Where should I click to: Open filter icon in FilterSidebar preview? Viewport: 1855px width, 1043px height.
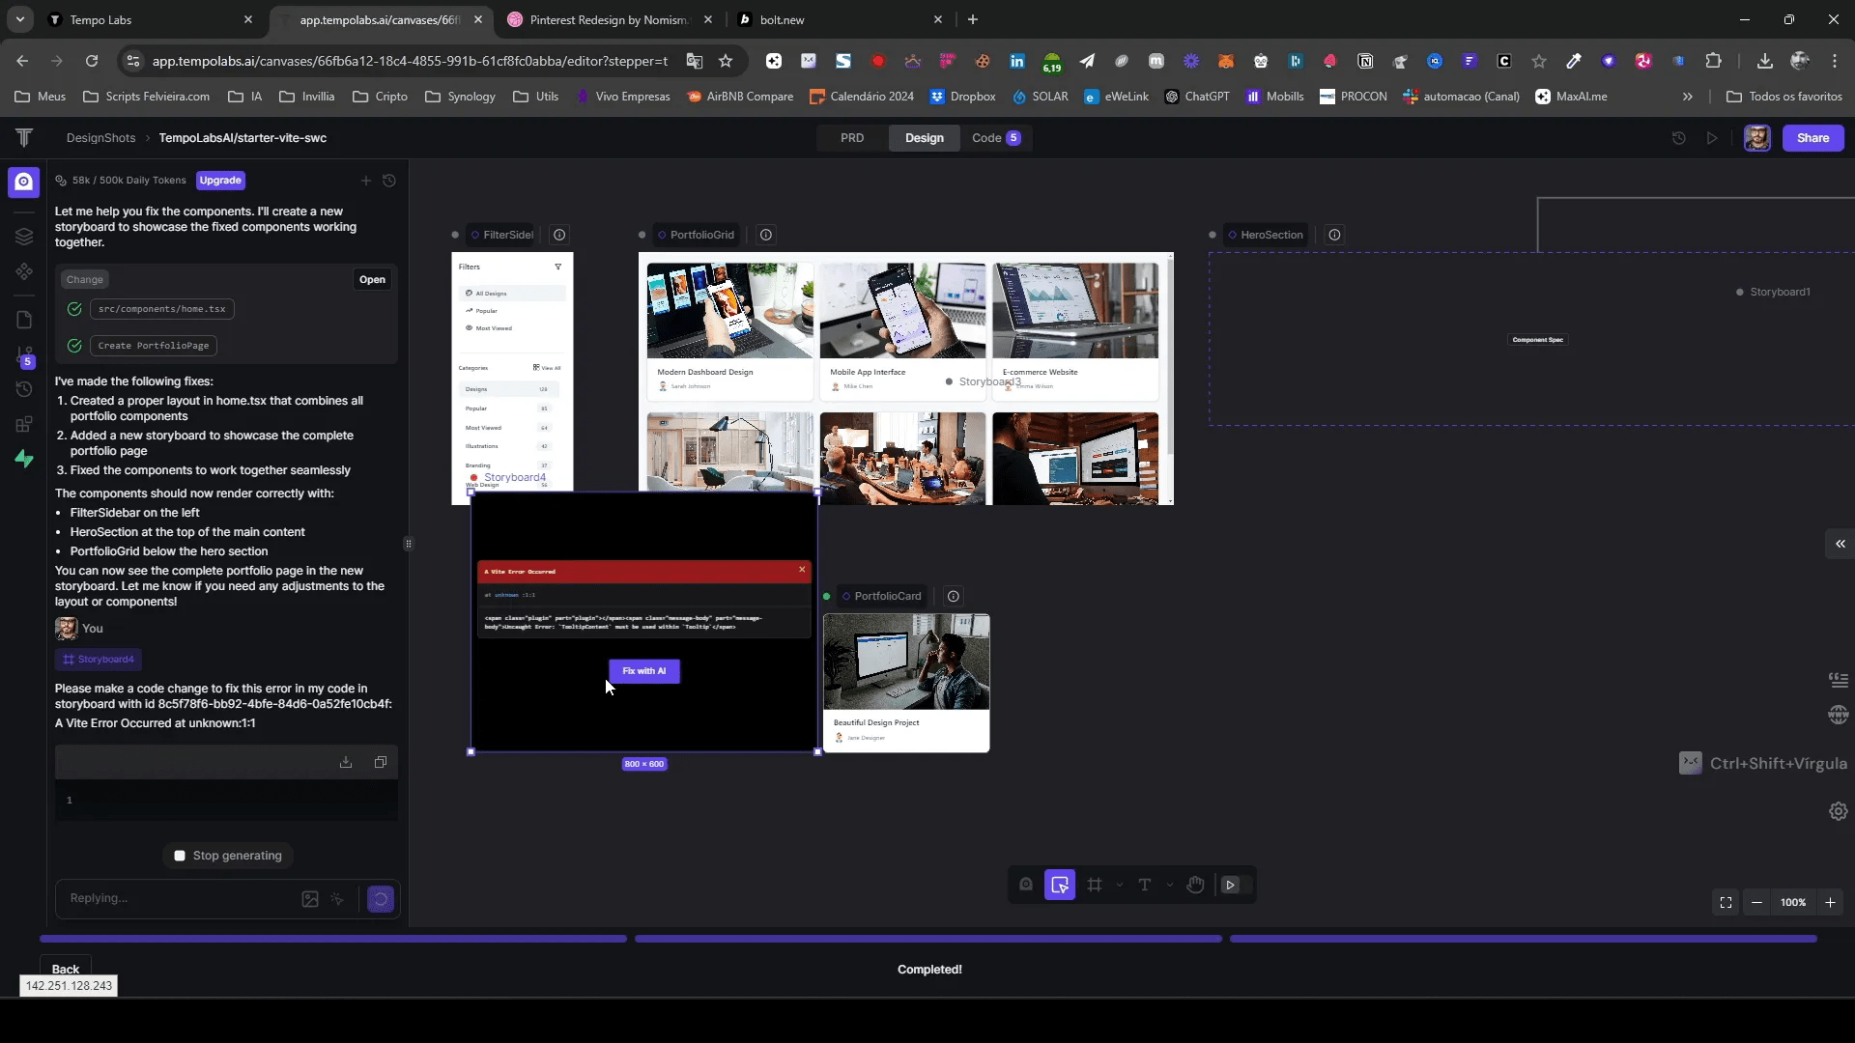point(557,267)
